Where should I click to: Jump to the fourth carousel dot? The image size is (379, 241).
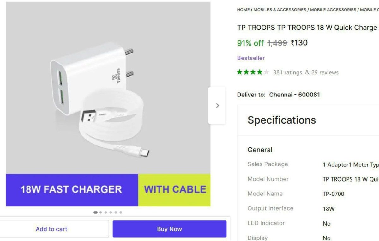(x=111, y=213)
